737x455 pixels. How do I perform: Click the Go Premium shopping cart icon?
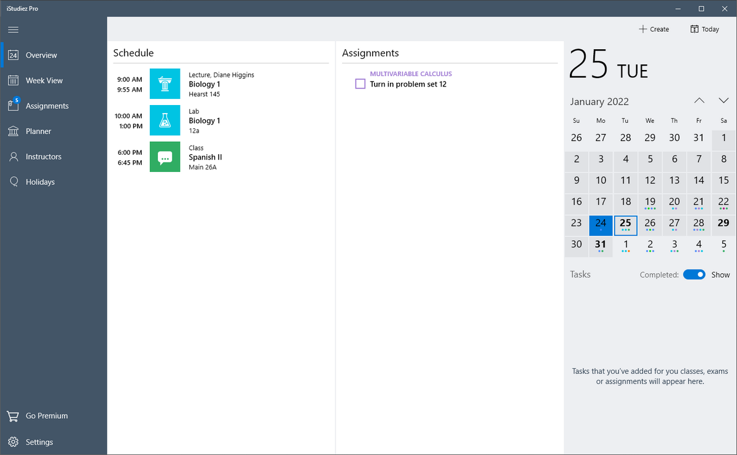(x=13, y=416)
